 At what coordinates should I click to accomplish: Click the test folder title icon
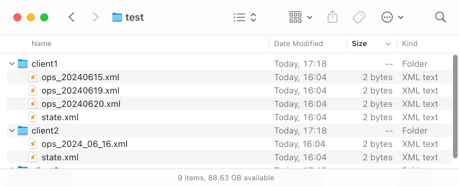(117, 17)
